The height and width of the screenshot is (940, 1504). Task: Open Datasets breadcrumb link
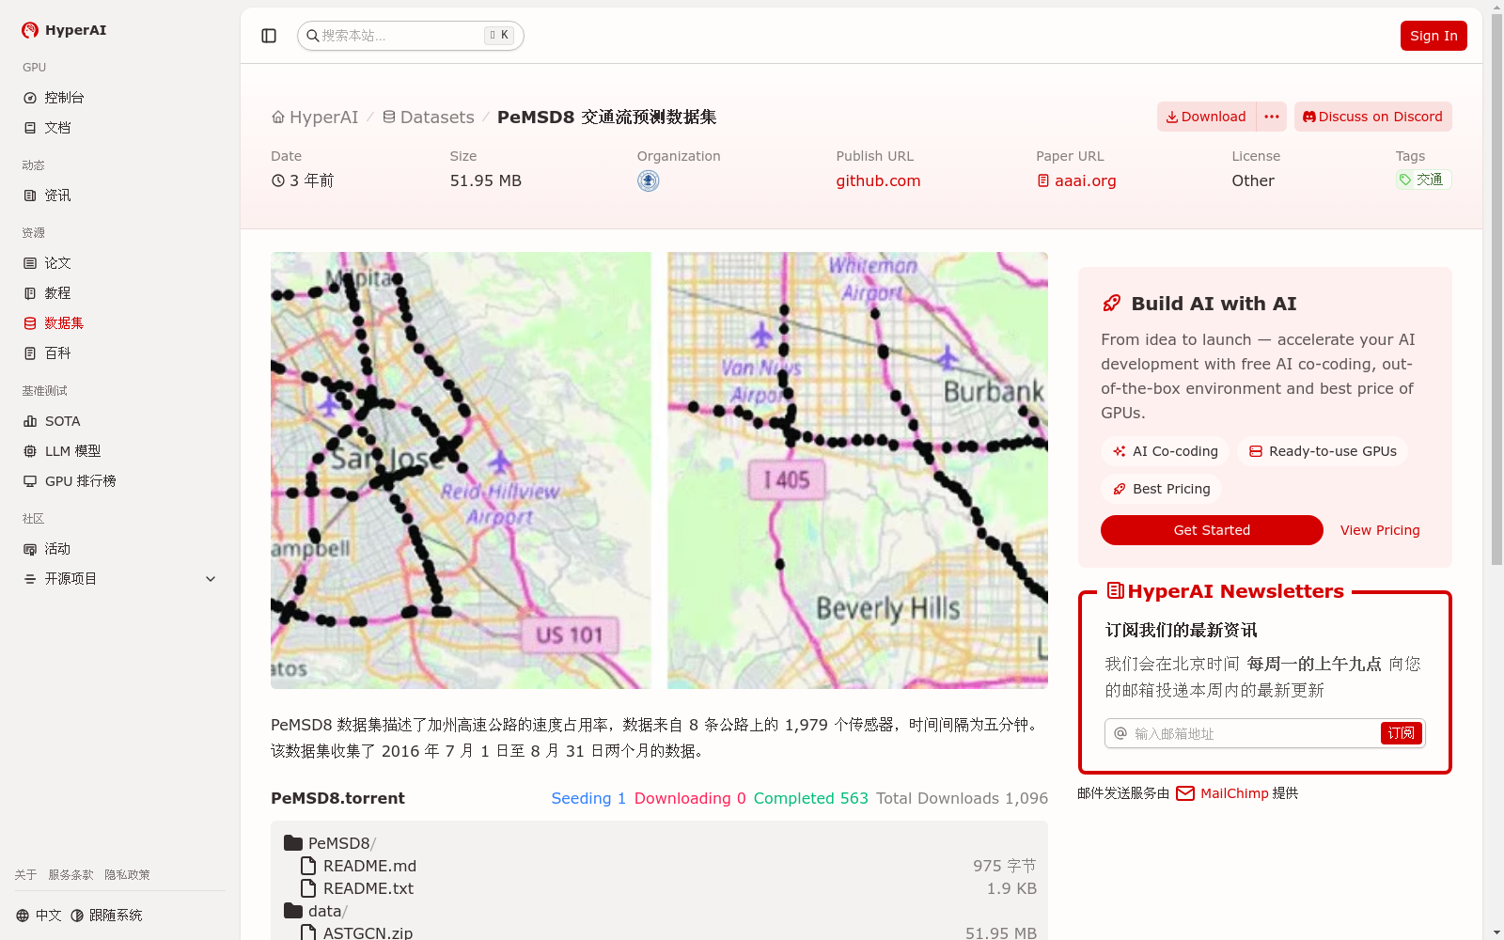[x=428, y=117]
